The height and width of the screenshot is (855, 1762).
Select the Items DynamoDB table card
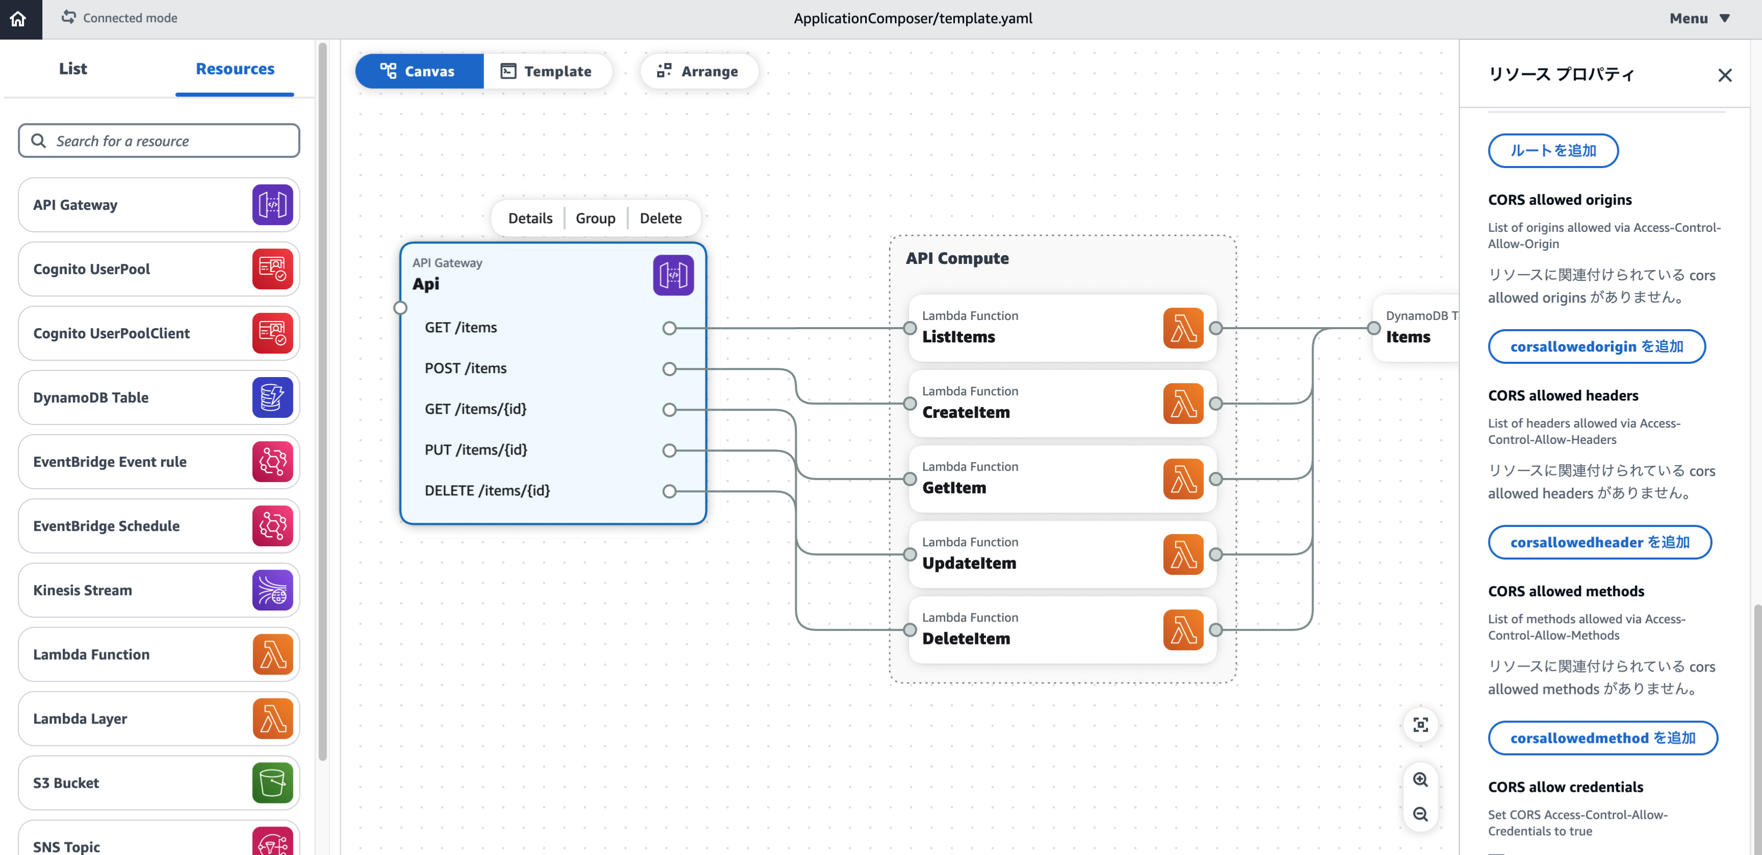(x=1415, y=328)
